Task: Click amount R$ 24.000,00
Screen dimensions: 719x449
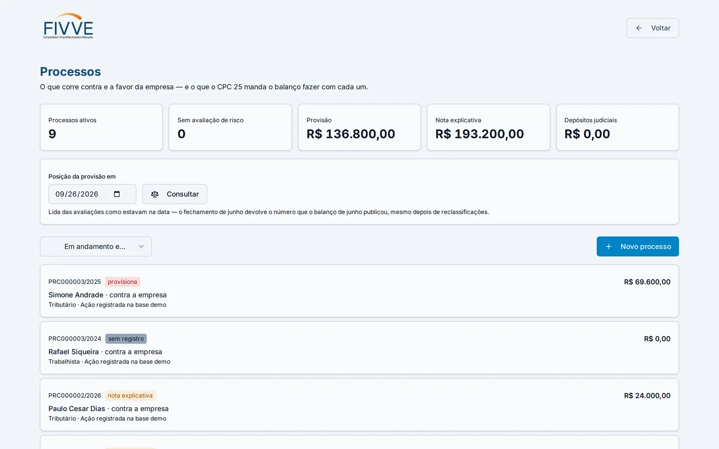Action: [x=647, y=396]
